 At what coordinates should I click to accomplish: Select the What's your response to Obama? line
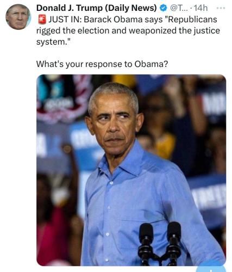[102, 64]
